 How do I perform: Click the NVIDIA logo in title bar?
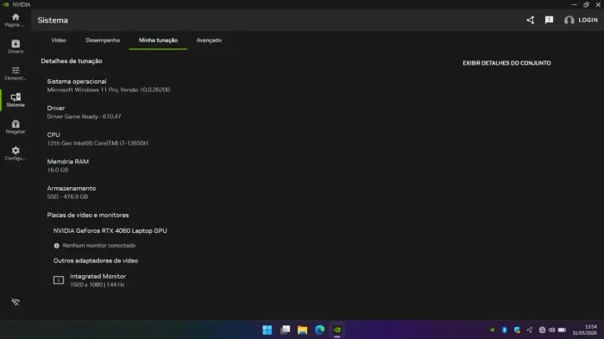coord(6,4)
